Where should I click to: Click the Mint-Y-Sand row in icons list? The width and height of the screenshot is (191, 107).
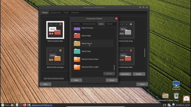[x=93, y=44]
